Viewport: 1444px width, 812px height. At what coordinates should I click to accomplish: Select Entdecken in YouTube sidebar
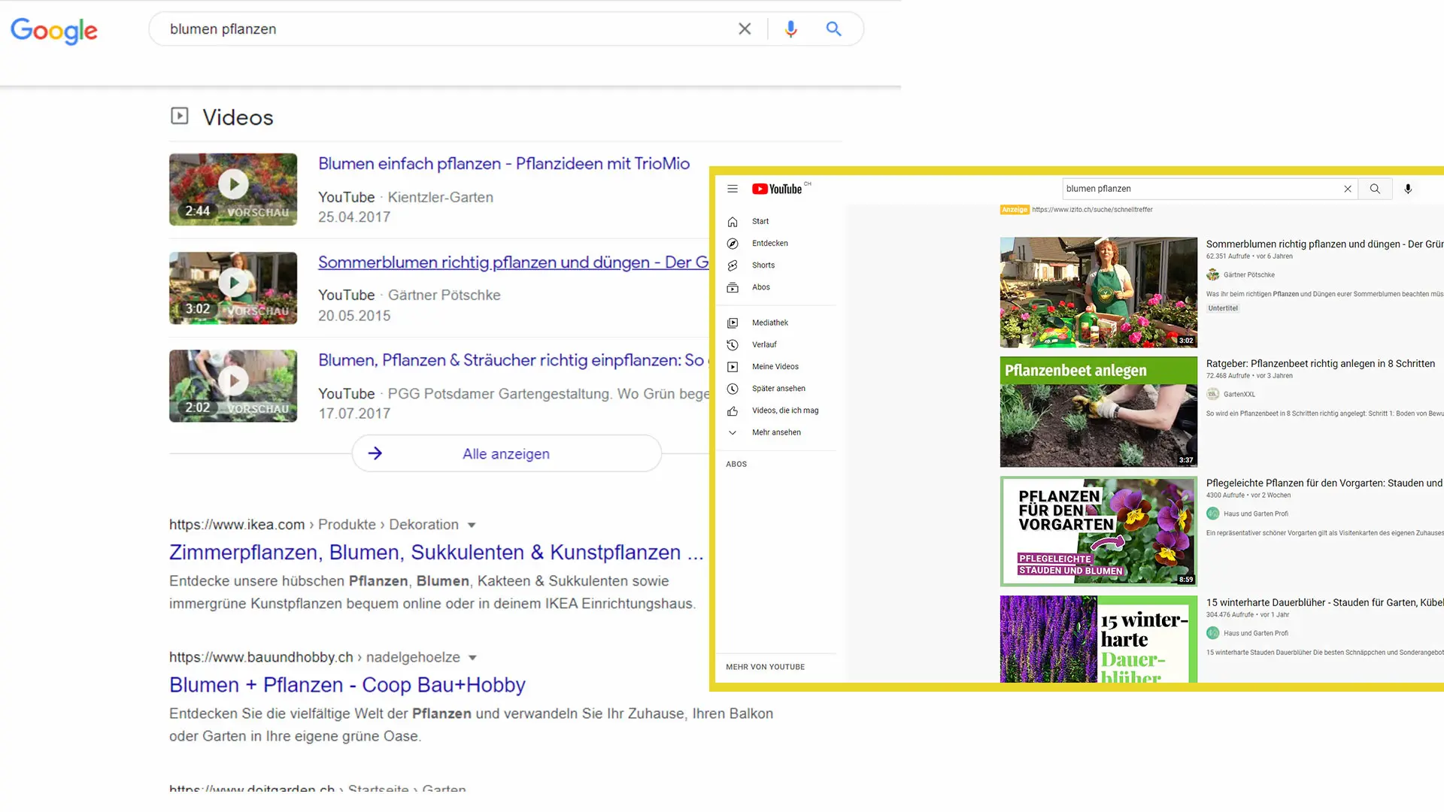point(770,244)
